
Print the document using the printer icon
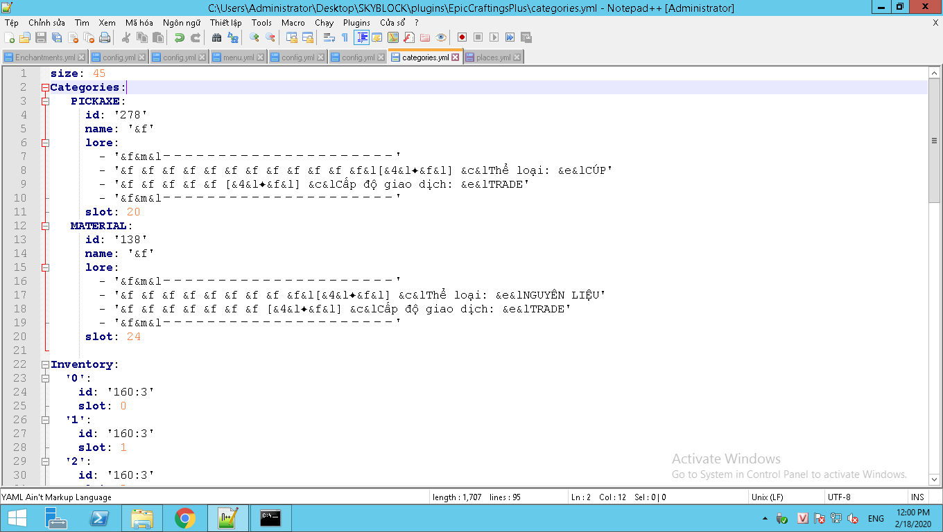click(105, 37)
